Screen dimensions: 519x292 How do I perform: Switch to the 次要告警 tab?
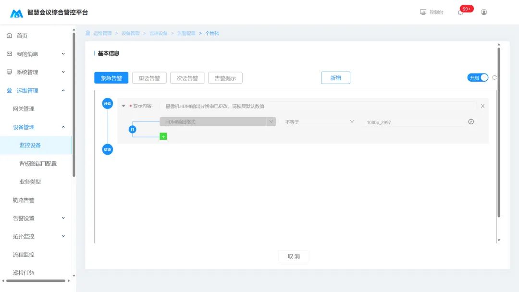[x=187, y=78]
